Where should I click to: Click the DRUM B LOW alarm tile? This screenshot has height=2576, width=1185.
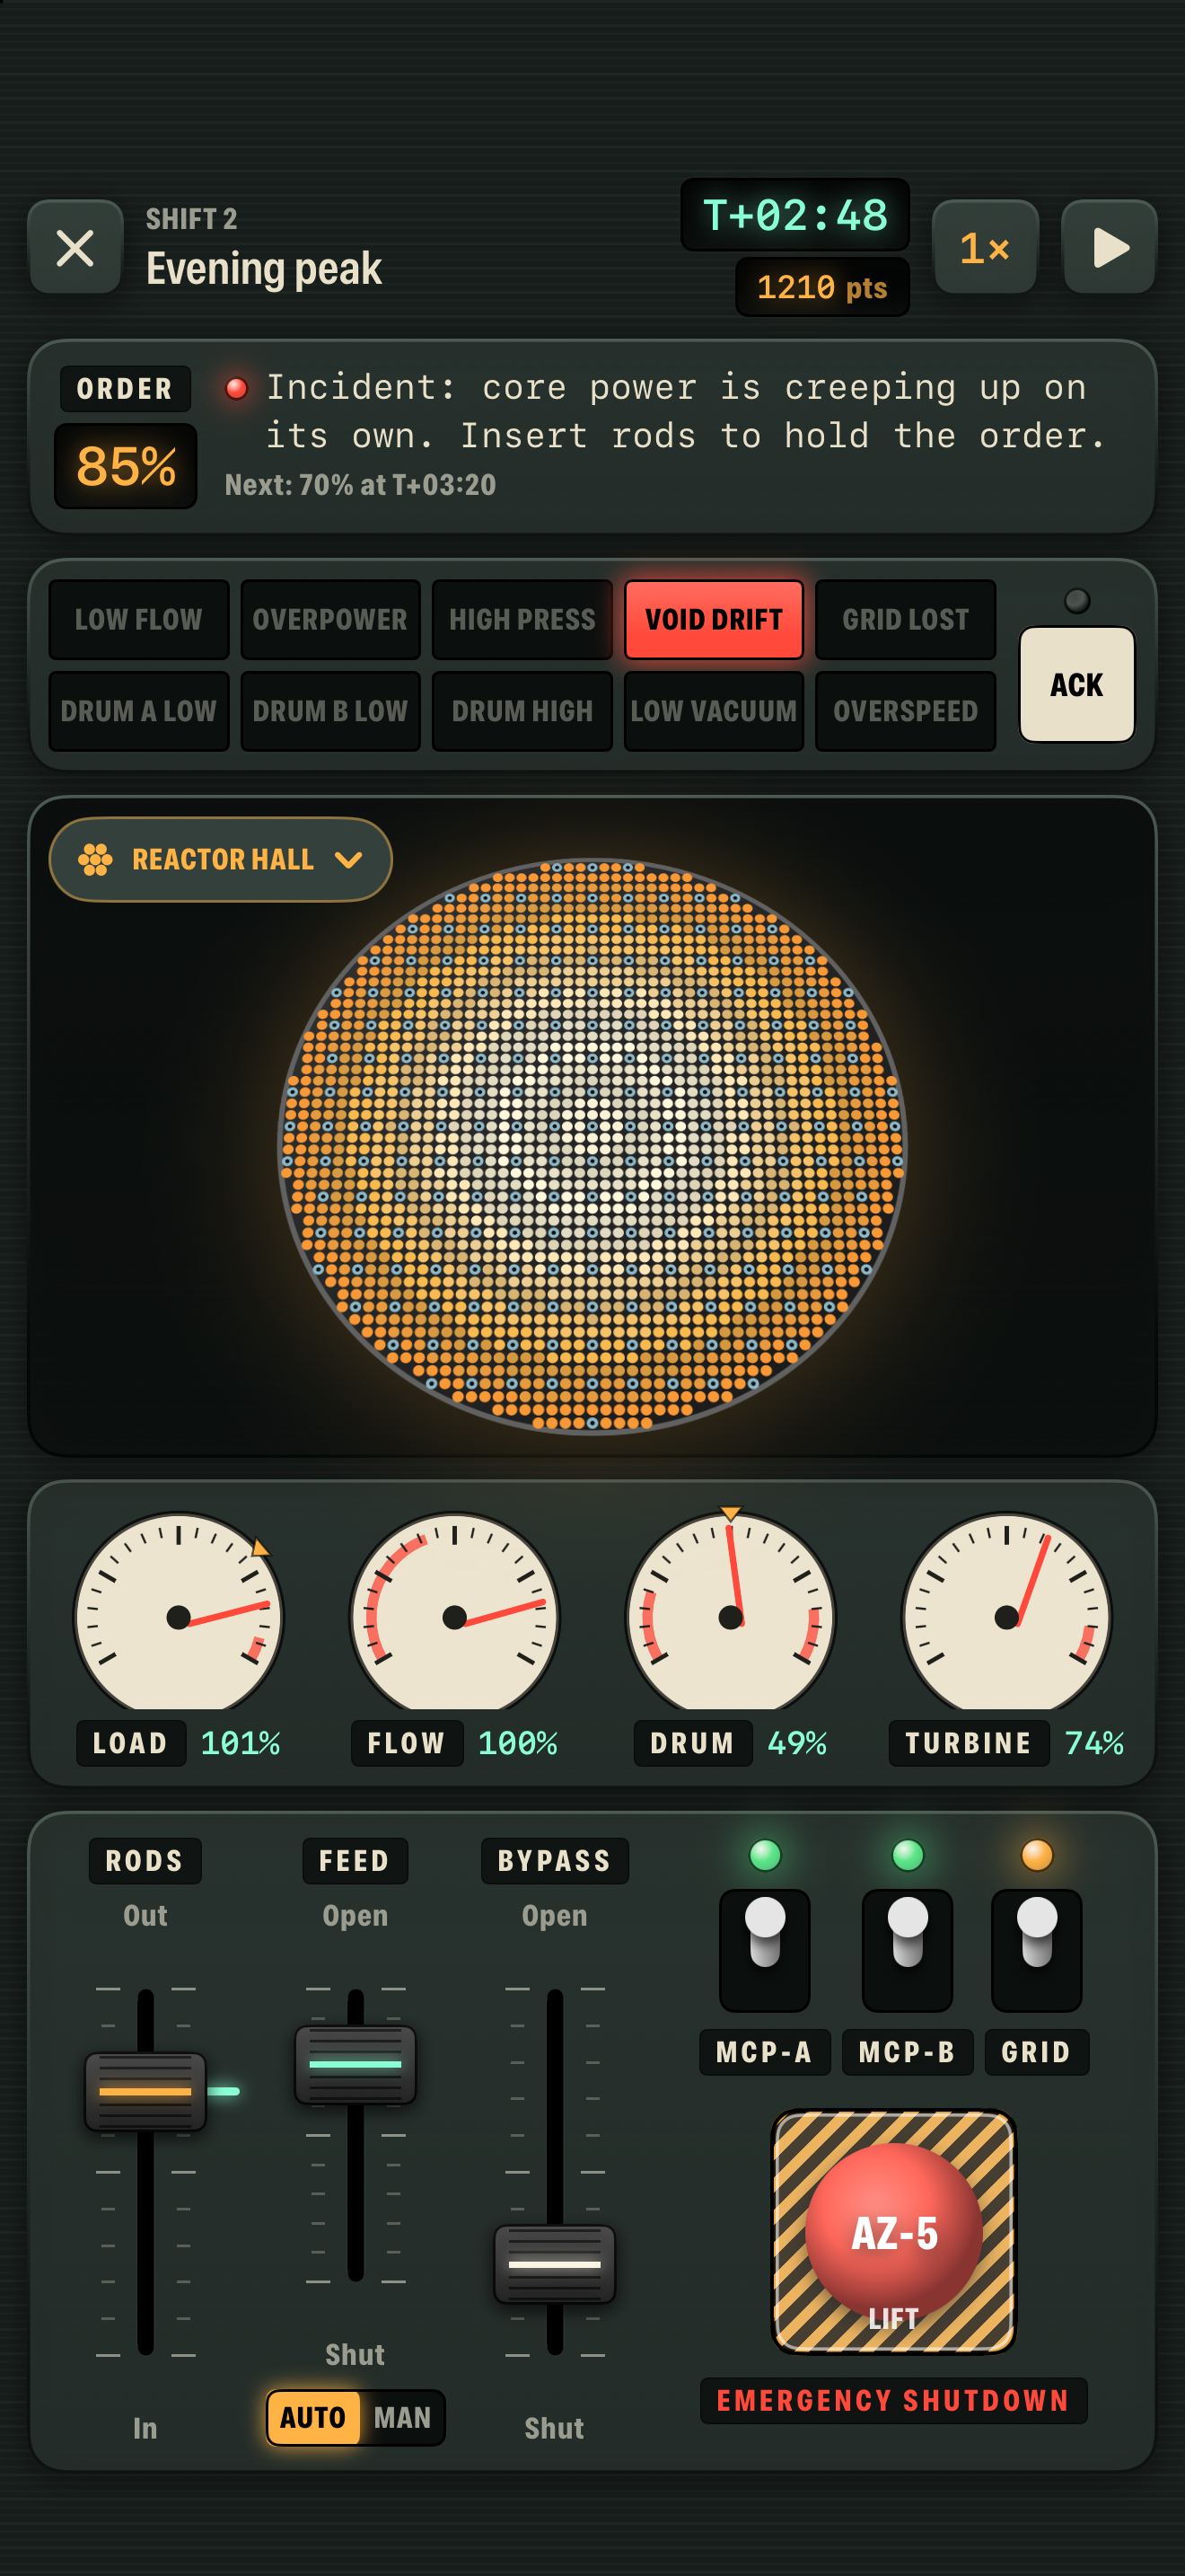tap(330, 711)
